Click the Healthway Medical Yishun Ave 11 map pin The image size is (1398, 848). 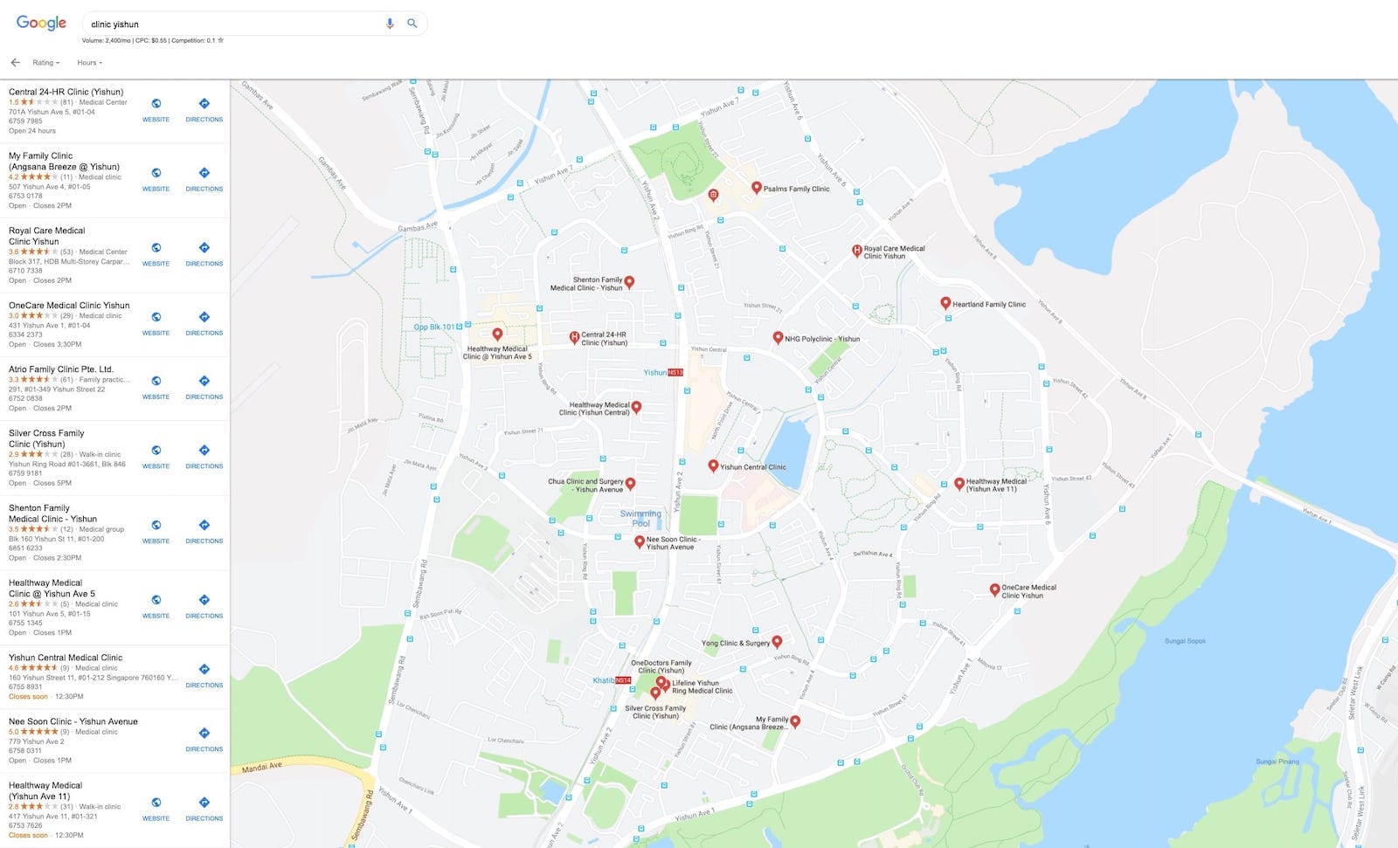tap(959, 483)
